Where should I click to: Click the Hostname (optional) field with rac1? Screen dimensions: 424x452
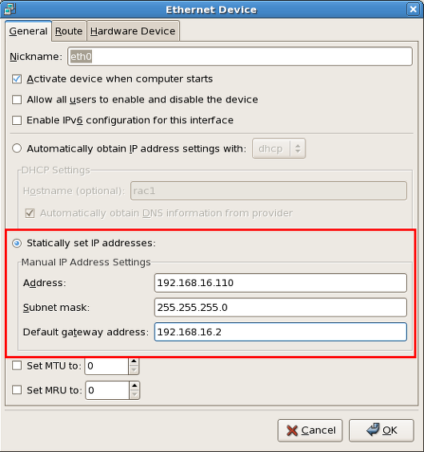point(269,191)
